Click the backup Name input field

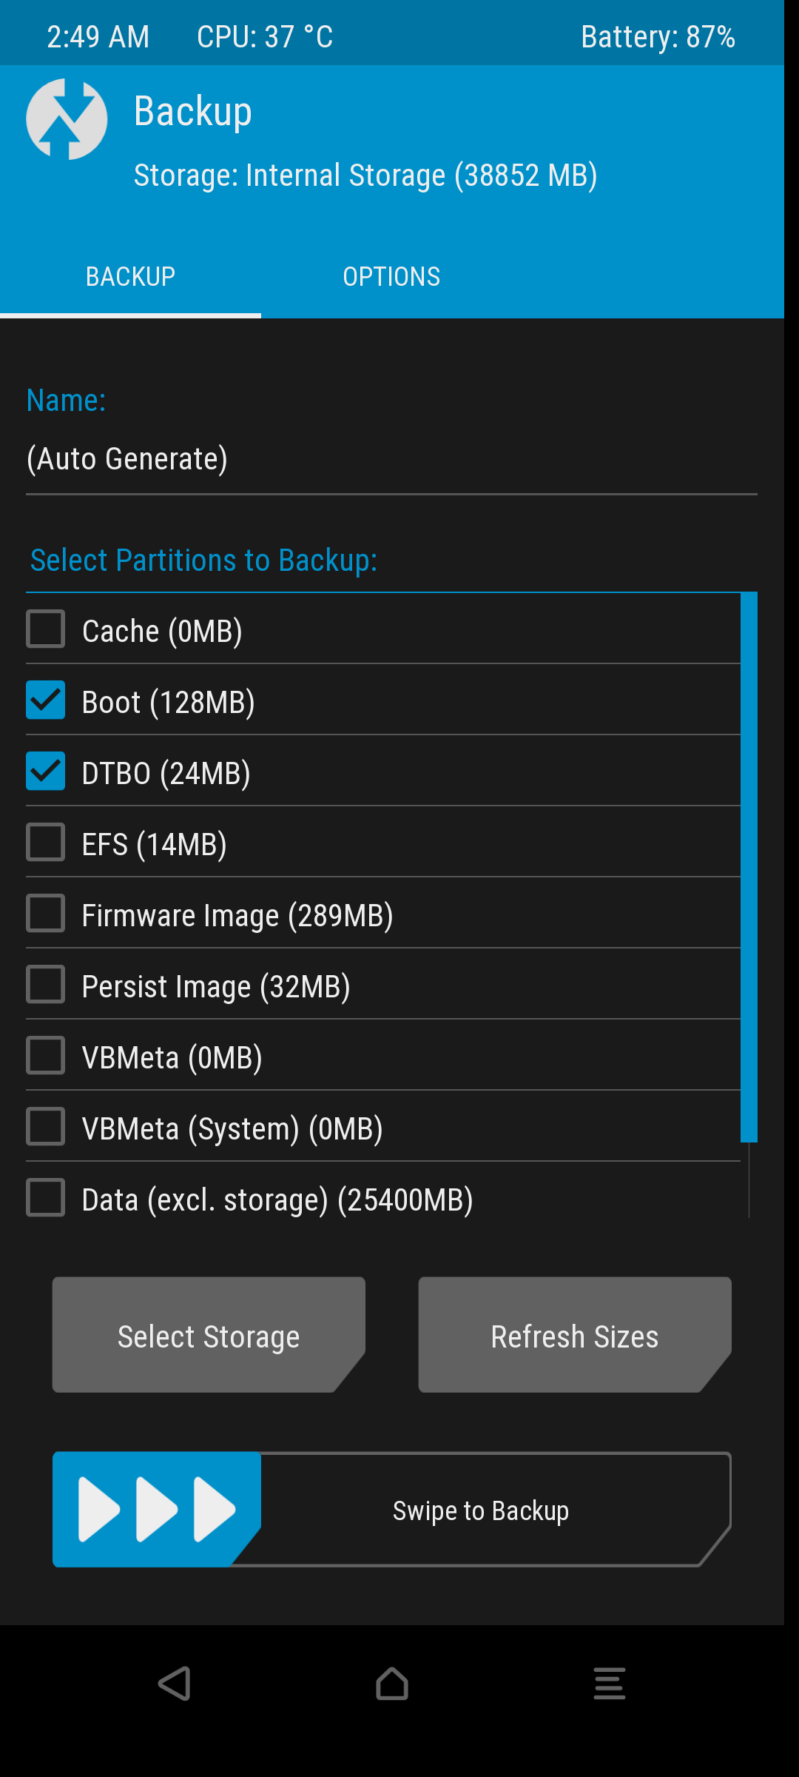[x=391, y=460]
